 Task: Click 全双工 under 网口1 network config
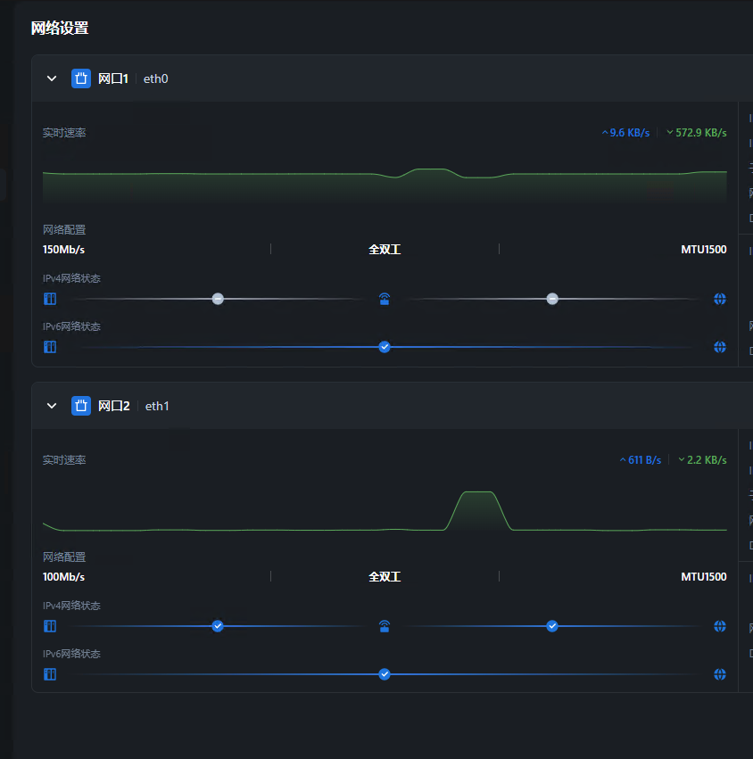click(x=385, y=250)
